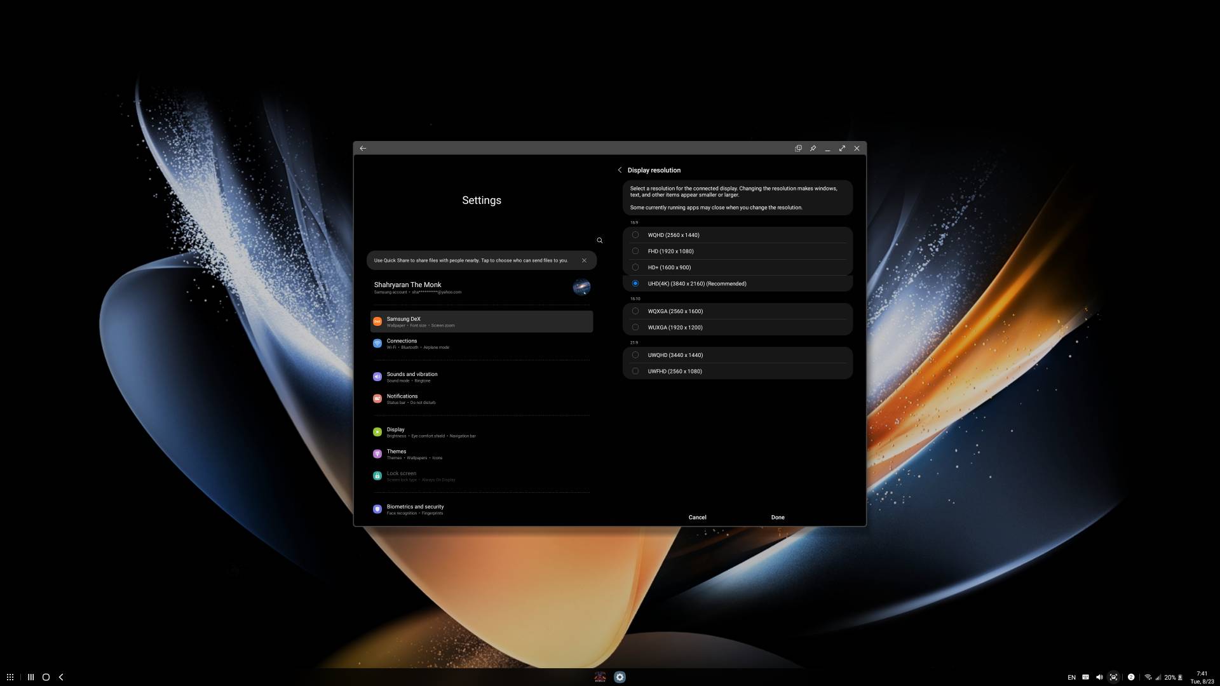Click the Display menu label
The width and height of the screenshot is (1220, 686).
[395, 430]
